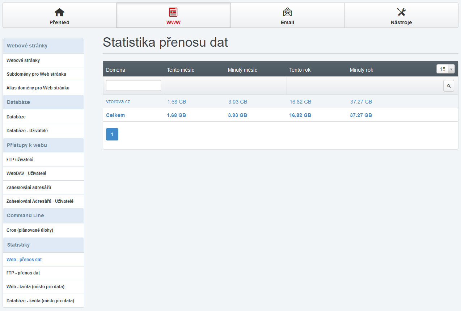Open the rows-per-page dropdown showing 15

[445, 69]
